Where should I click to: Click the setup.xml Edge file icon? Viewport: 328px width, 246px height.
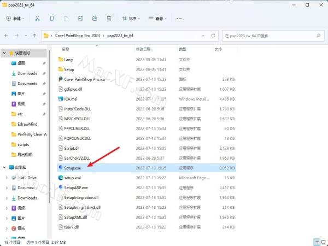pyautogui.click(x=61, y=178)
